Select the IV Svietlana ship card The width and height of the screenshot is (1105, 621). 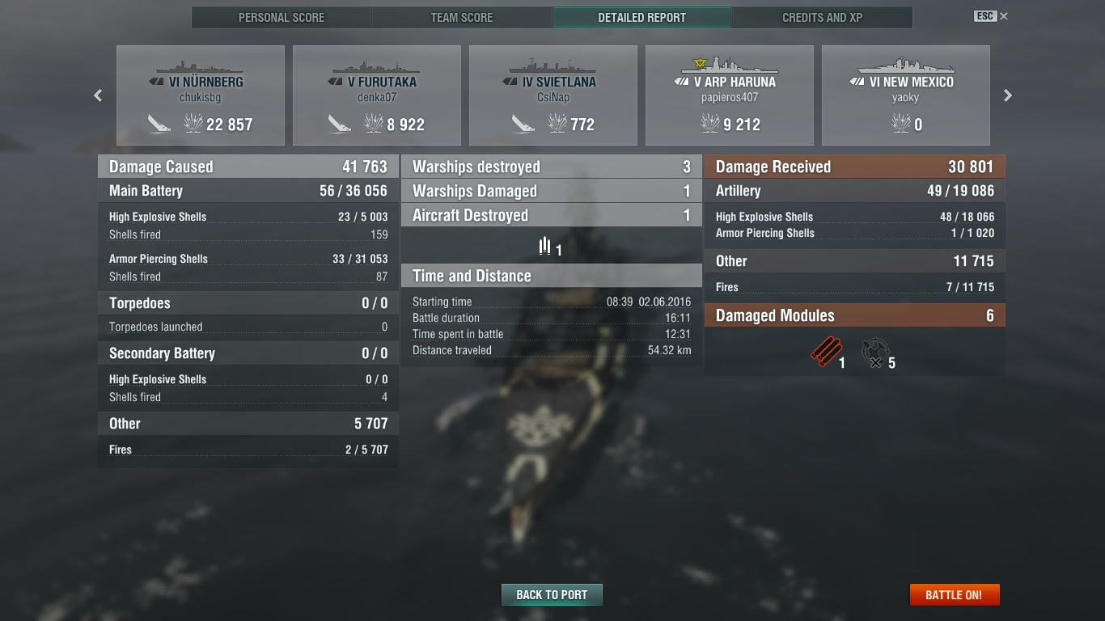pyautogui.click(x=553, y=95)
